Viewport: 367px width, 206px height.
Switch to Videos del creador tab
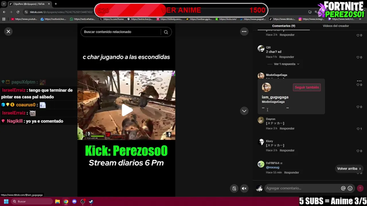point(336,26)
